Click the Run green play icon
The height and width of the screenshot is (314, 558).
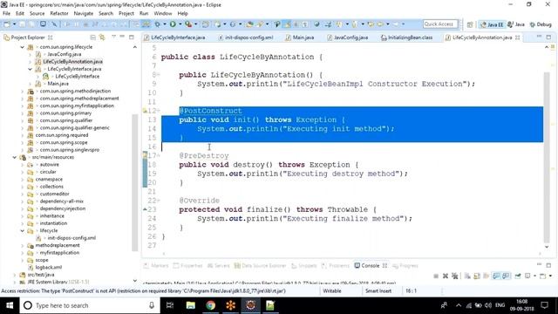pos(173,24)
